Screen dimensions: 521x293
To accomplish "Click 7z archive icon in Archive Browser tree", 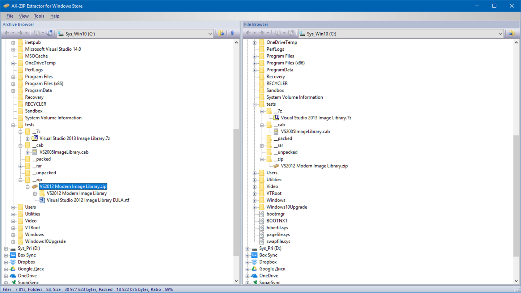I will click(35, 138).
